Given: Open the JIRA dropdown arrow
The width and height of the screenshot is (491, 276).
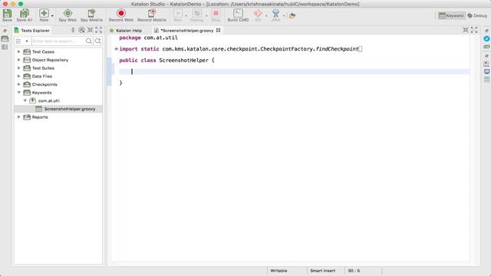Looking at the screenshot, I should coord(284,15).
